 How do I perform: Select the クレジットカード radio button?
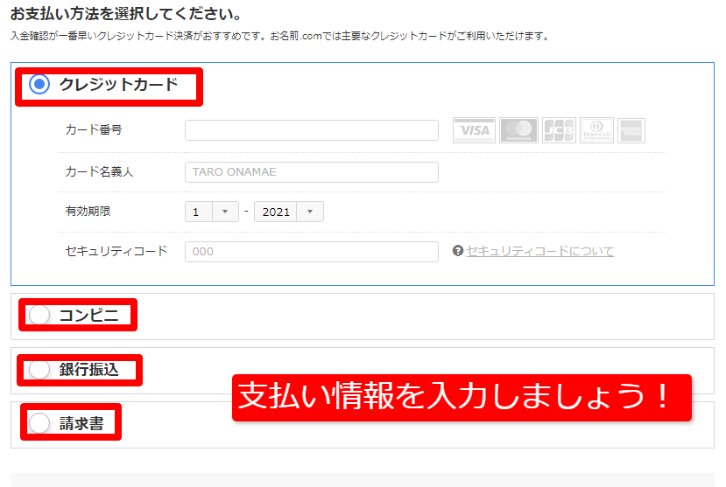click(x=39, y=85)
